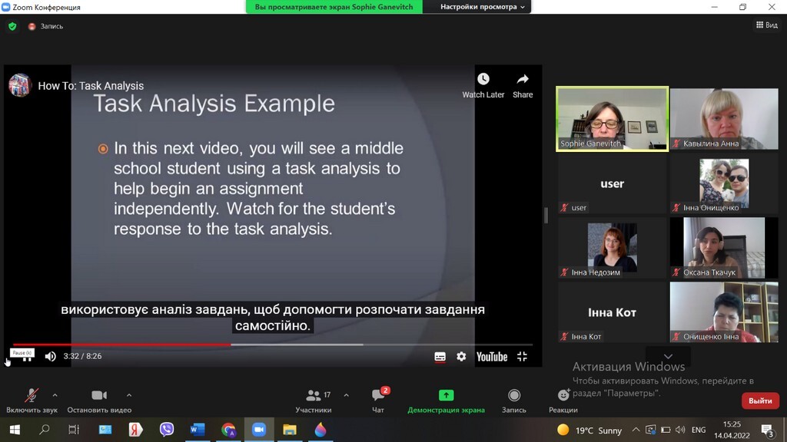Select Оксана Ткачук video thumbnail
Image resolution: width=787 pixels, height=442 pixels.
pos(724,248)
